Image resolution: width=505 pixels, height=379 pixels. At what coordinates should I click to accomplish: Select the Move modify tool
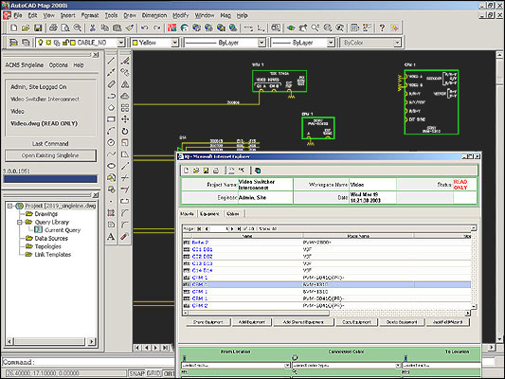[125, 119]
